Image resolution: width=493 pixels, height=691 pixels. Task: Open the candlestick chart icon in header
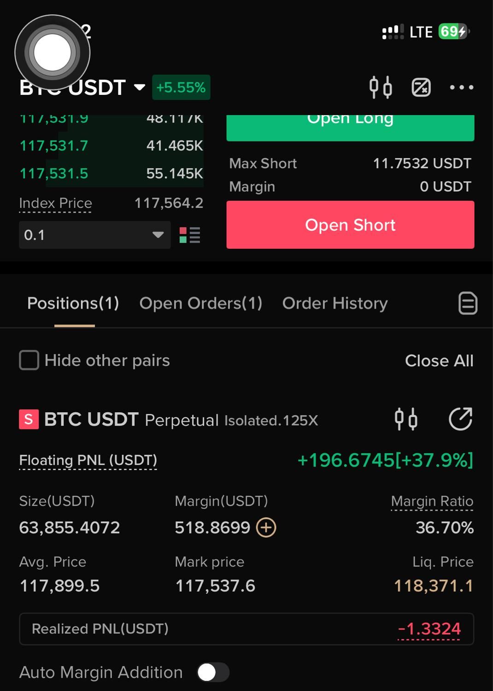pos(381,87)
